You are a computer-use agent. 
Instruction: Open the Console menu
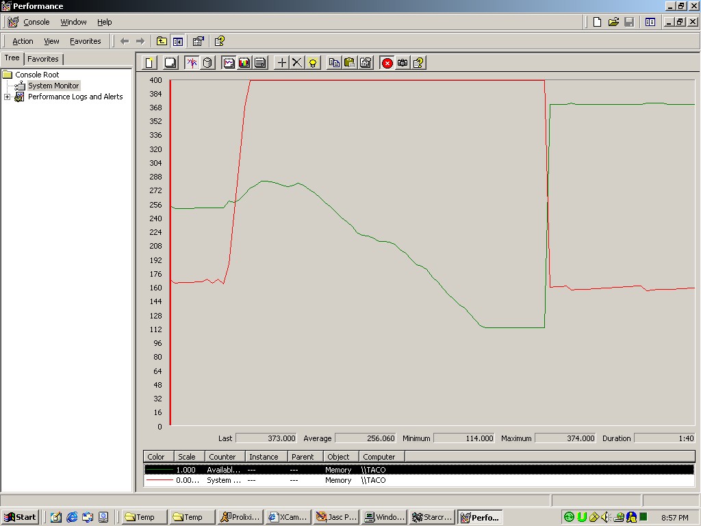click(36, 22)
